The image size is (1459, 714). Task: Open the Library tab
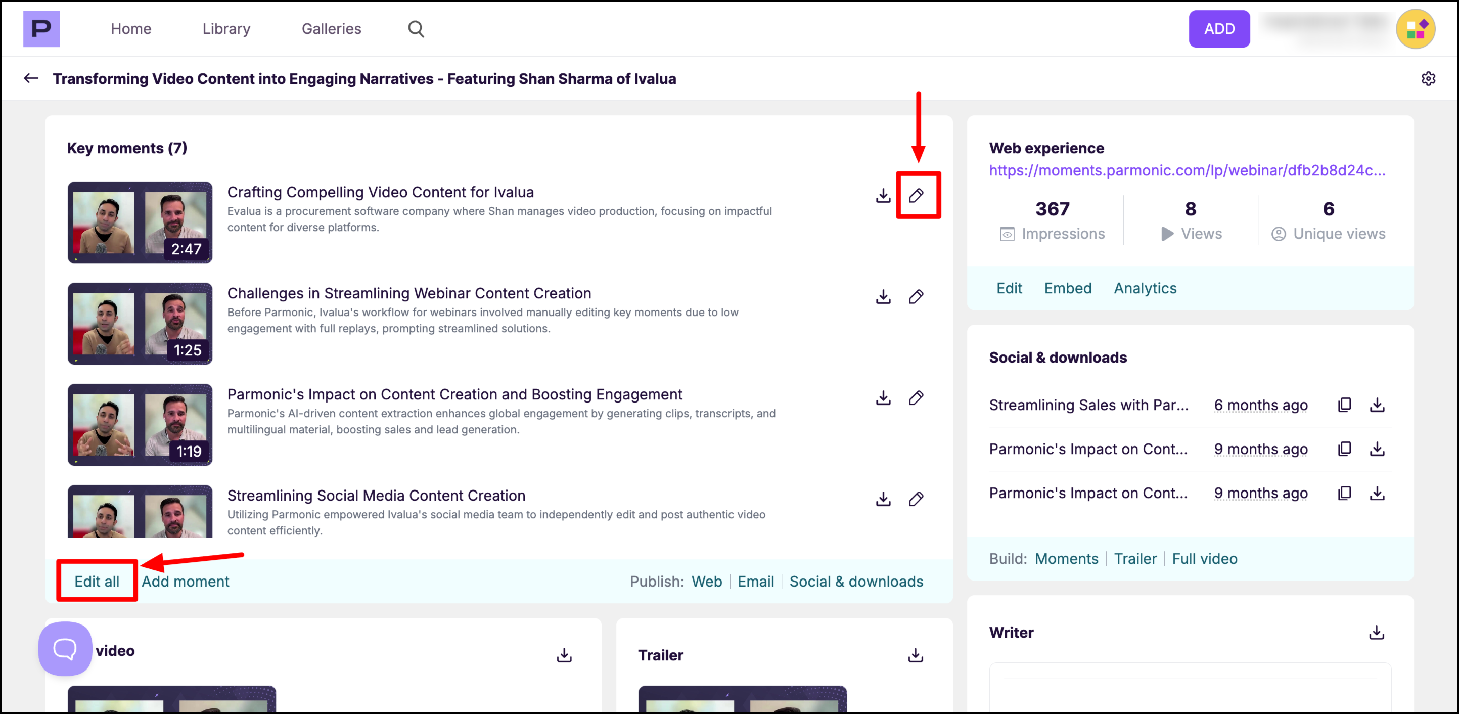pos(226,29)
